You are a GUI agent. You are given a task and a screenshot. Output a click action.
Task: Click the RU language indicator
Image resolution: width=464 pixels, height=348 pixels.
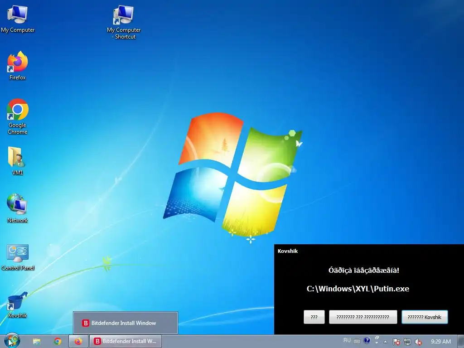click(x=347, y=341)
